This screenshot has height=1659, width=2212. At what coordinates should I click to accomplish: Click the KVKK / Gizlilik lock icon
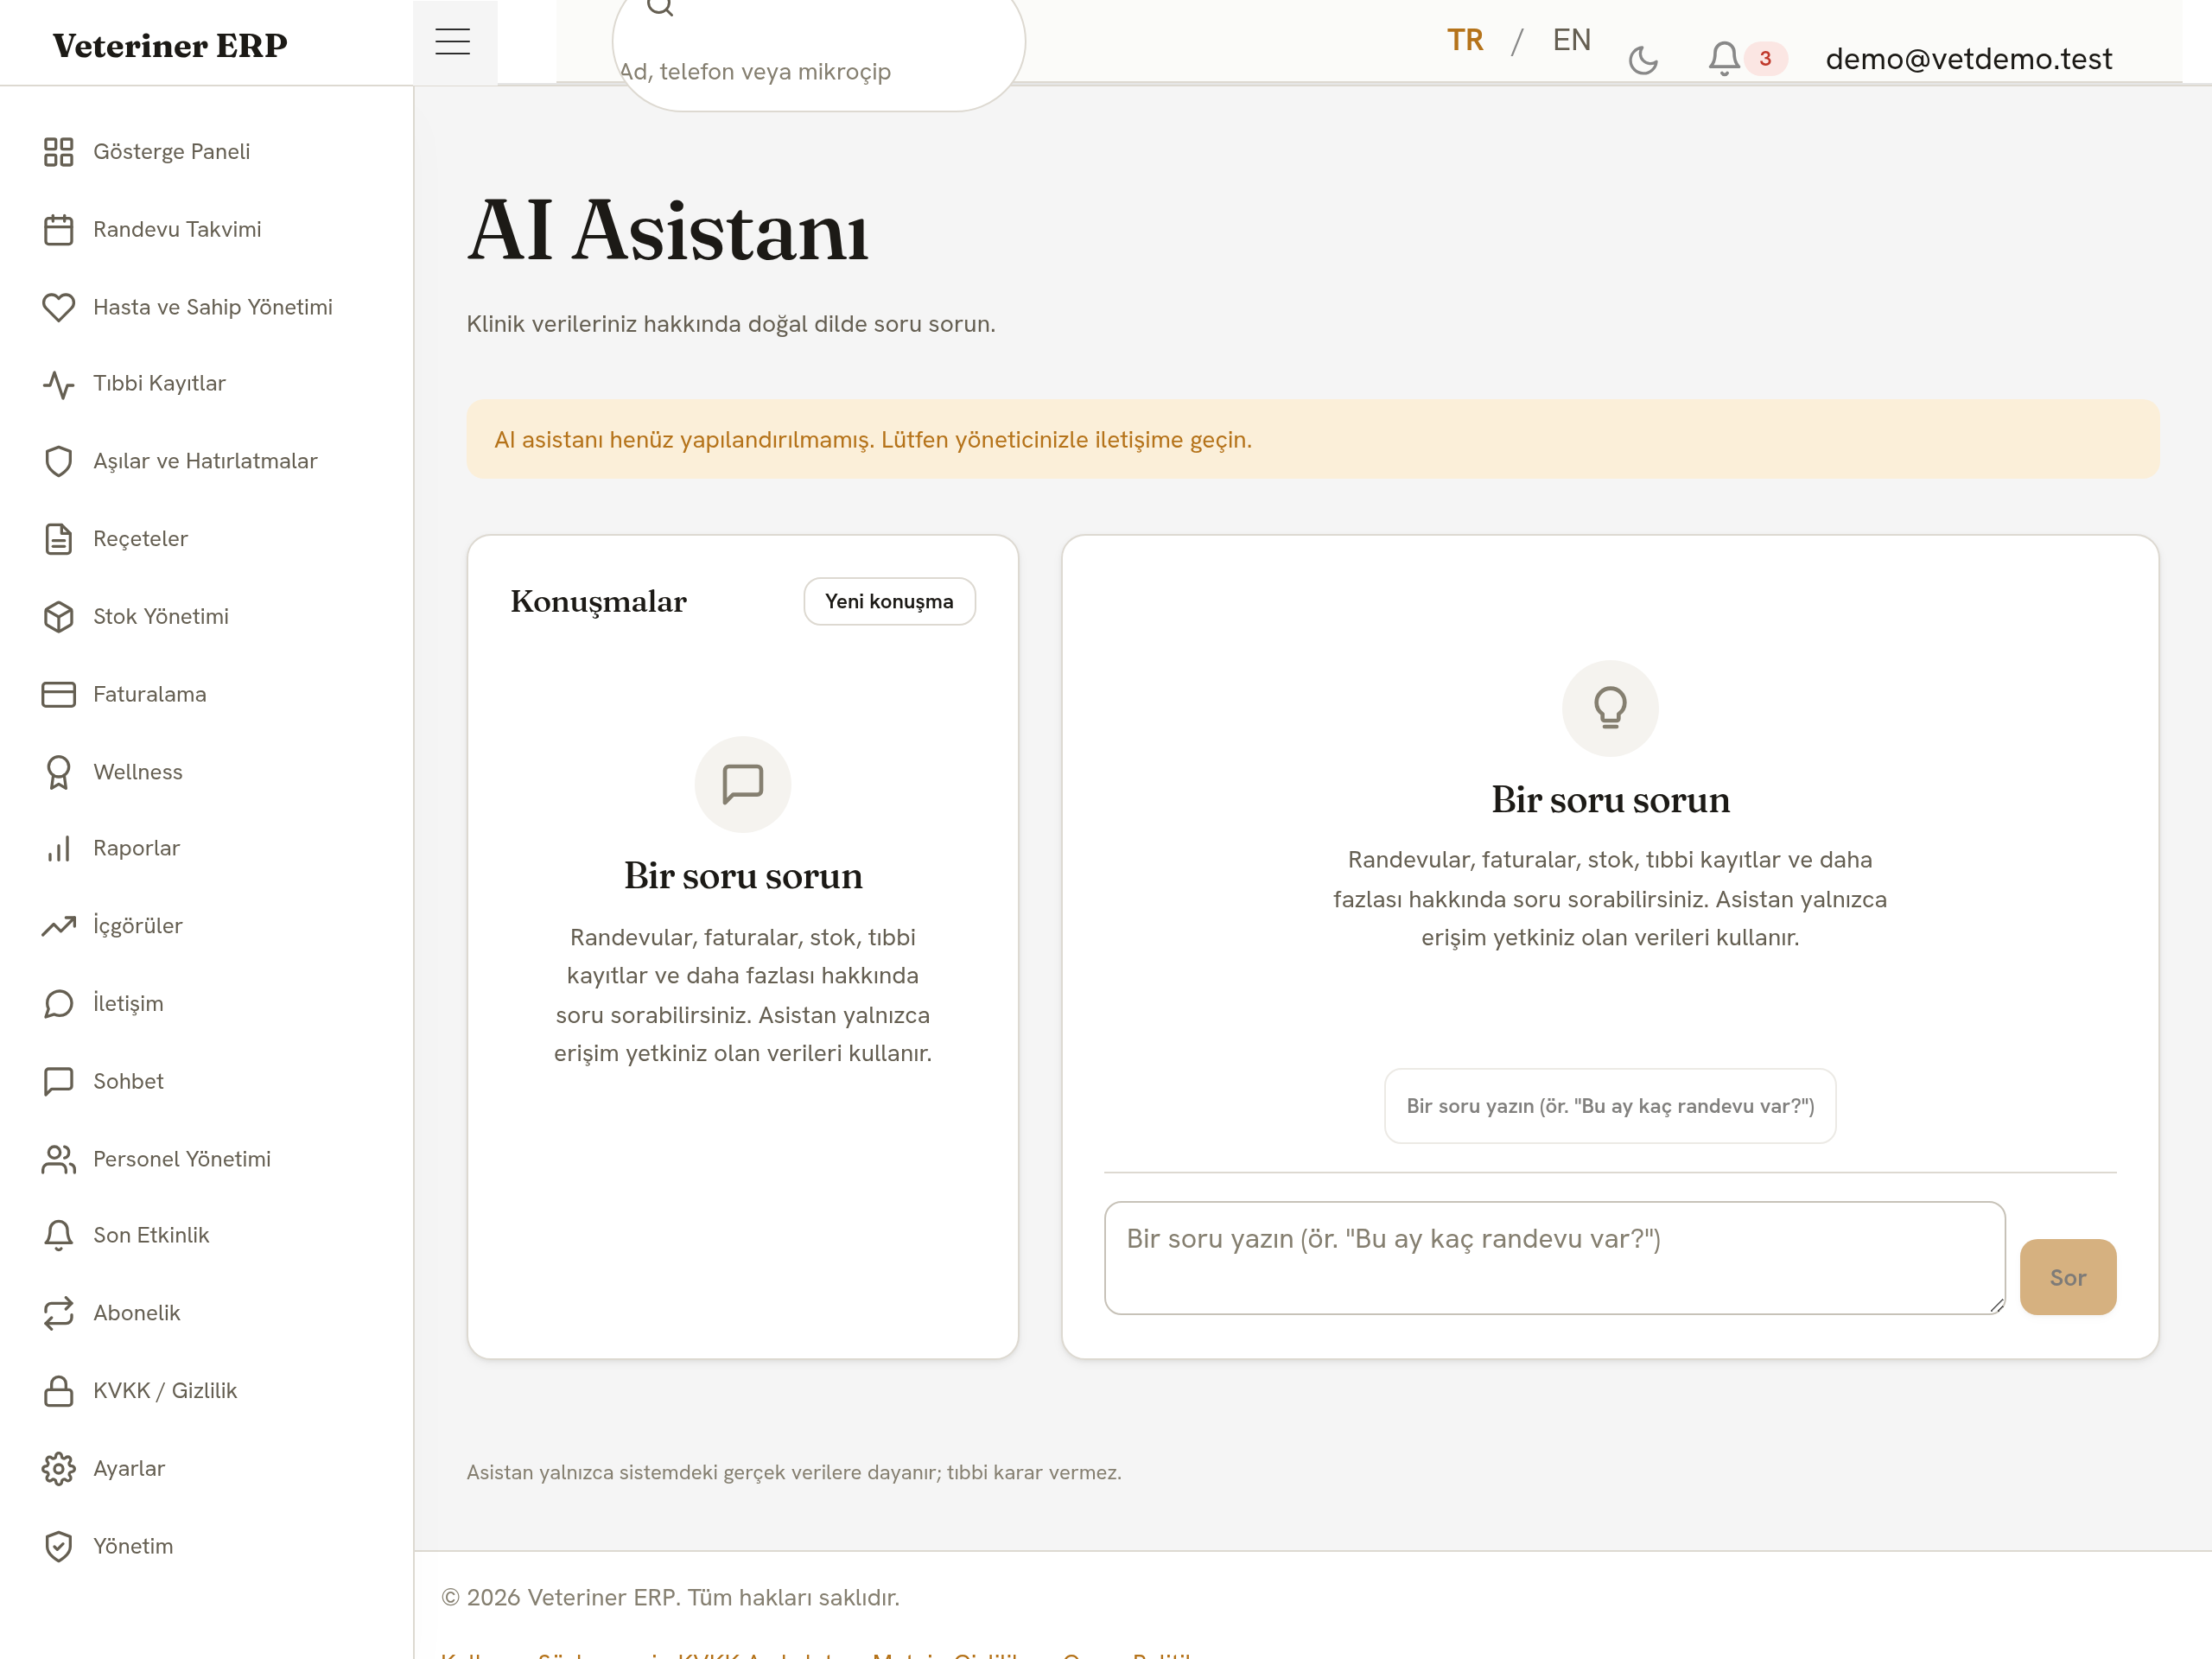coord(59,1391)
